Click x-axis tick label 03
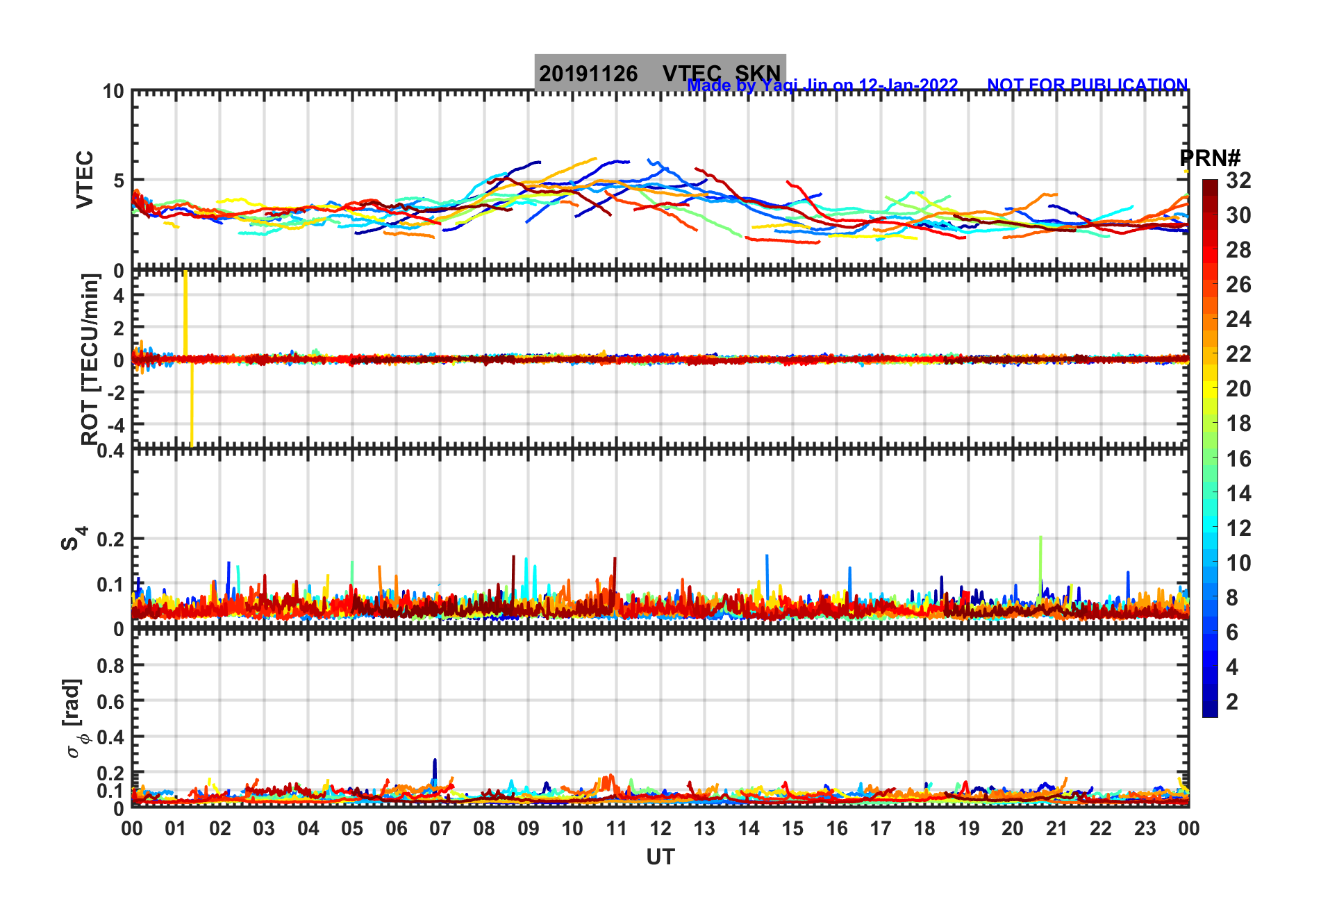Screen dimensions: 1321x897 [x=264, y=828]
